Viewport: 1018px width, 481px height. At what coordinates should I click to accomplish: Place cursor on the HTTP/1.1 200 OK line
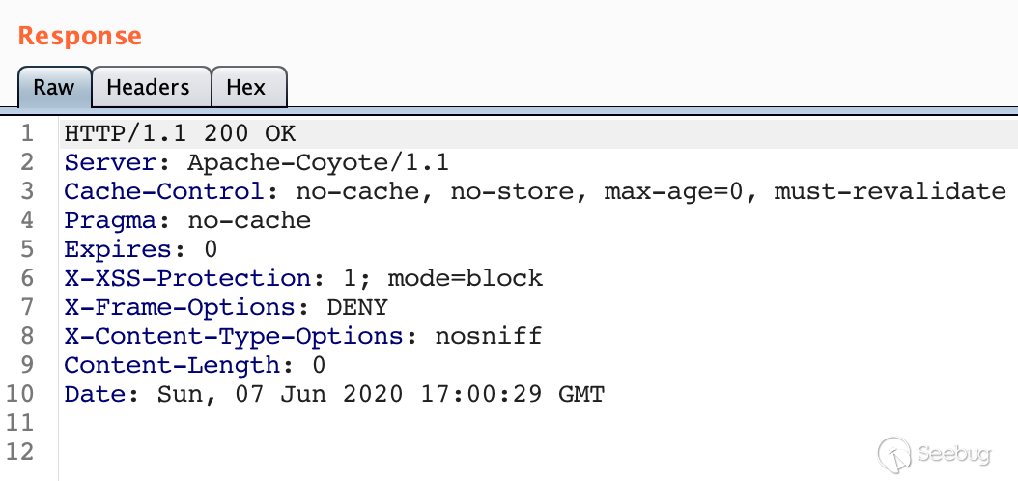coord(180,133)
